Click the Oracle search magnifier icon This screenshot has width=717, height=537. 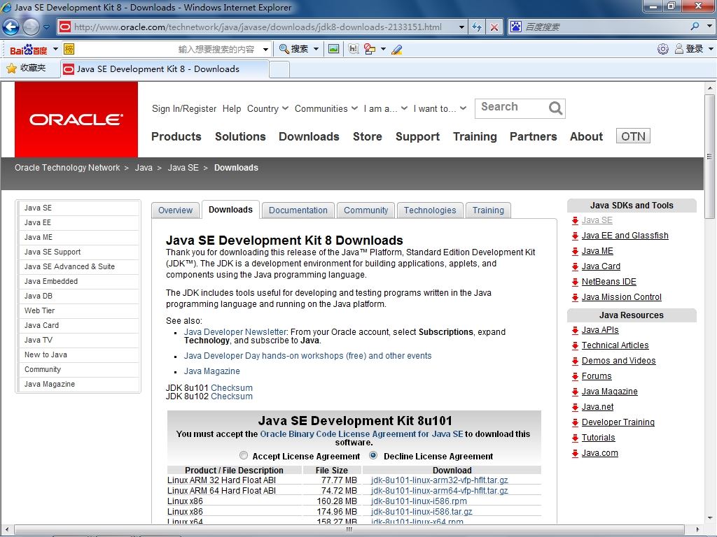point(555,108)
